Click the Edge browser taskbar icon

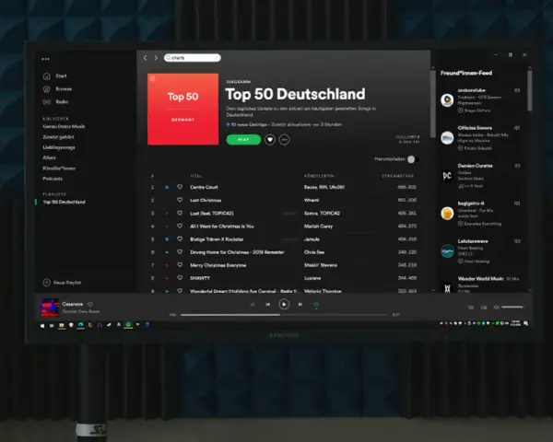(81, 325)
